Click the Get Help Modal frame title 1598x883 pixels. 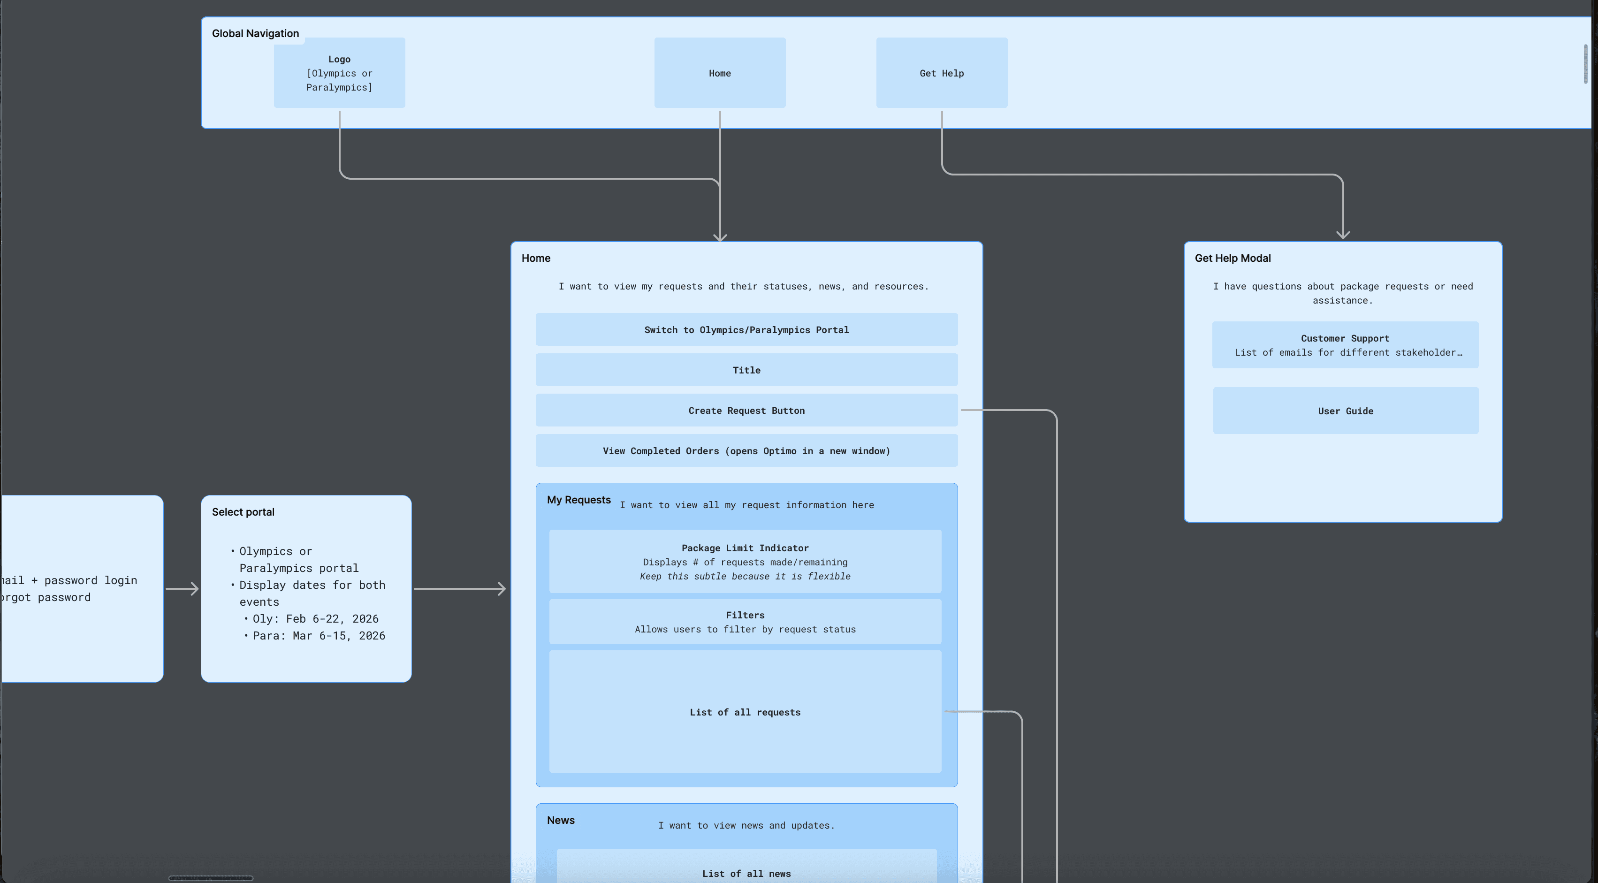pyautogui.click(x=1233, y=258)
